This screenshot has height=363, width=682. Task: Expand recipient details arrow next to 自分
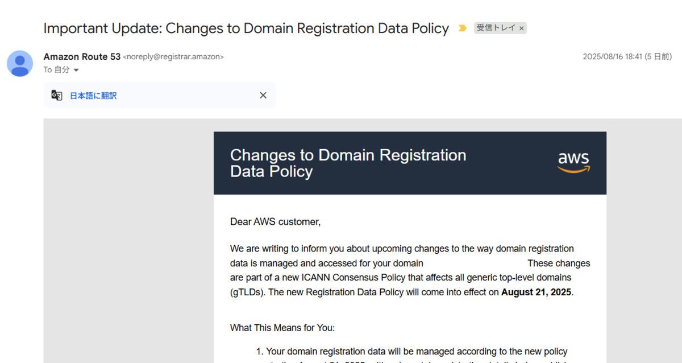pos(76,70)
